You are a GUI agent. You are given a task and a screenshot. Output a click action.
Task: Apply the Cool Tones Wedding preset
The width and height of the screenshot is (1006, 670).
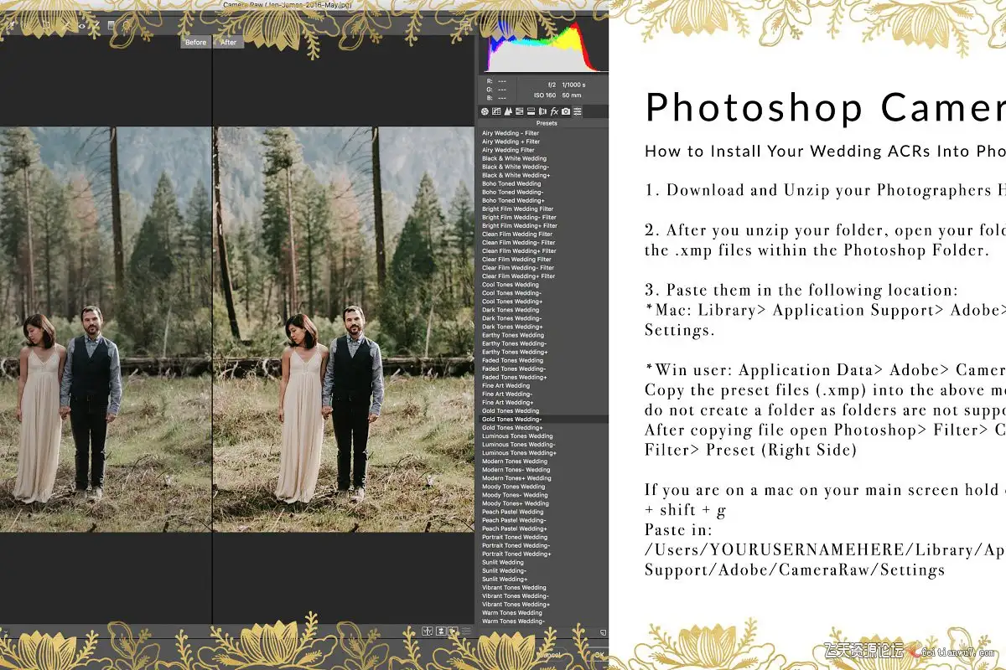tap(511, 285)
